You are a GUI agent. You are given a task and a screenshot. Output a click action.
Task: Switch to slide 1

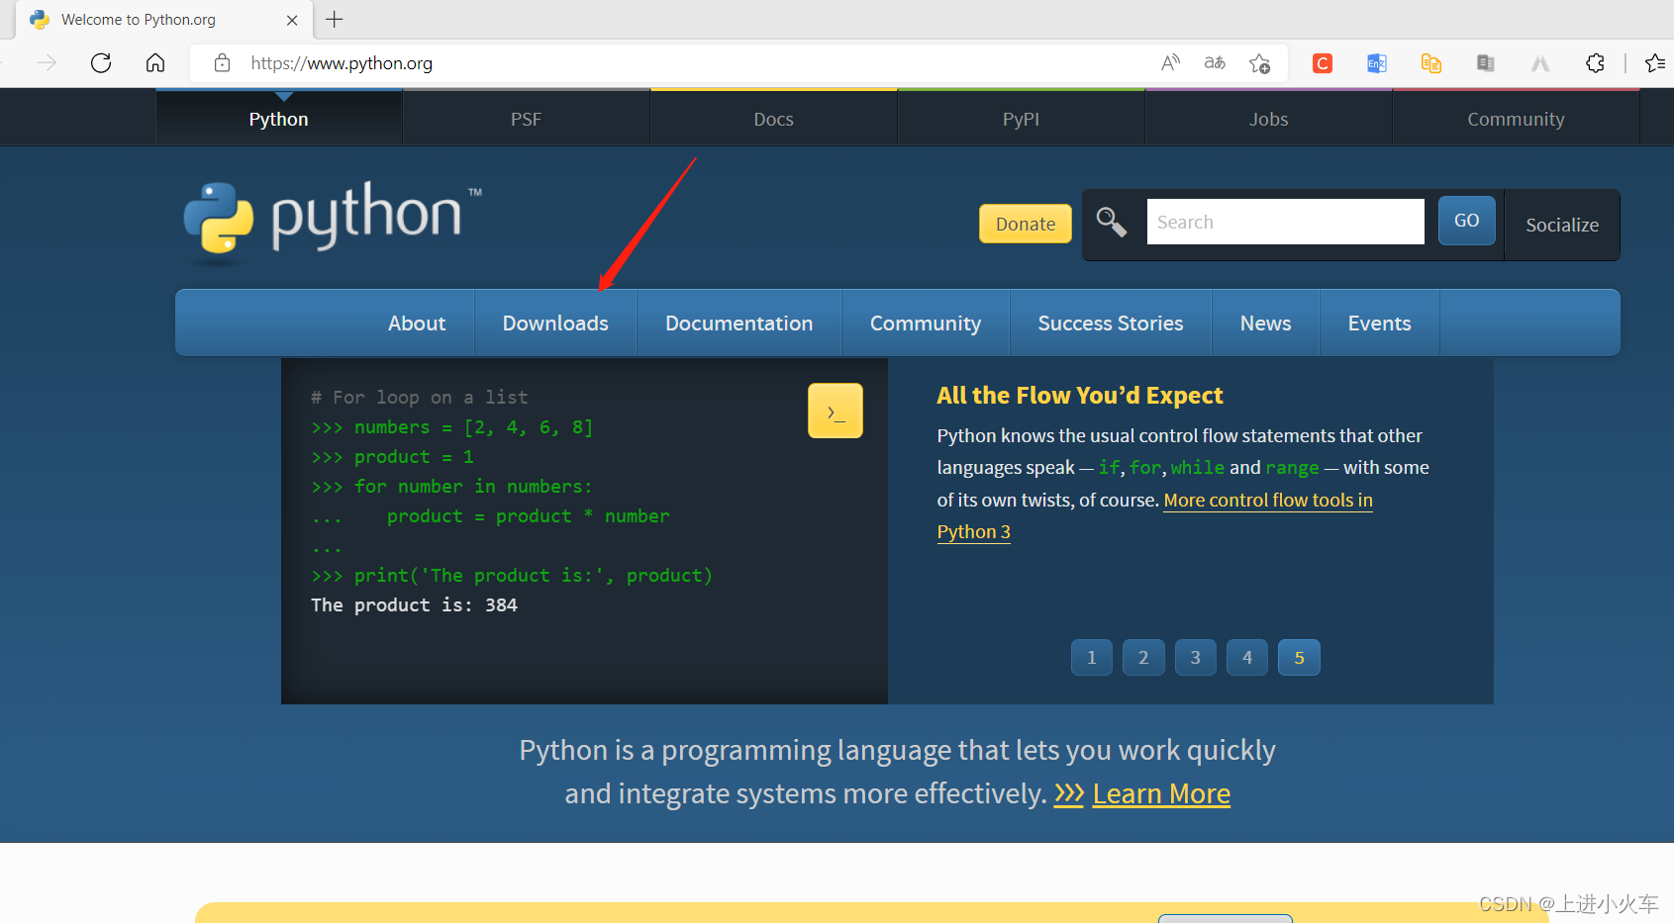tap(1092, 658)
